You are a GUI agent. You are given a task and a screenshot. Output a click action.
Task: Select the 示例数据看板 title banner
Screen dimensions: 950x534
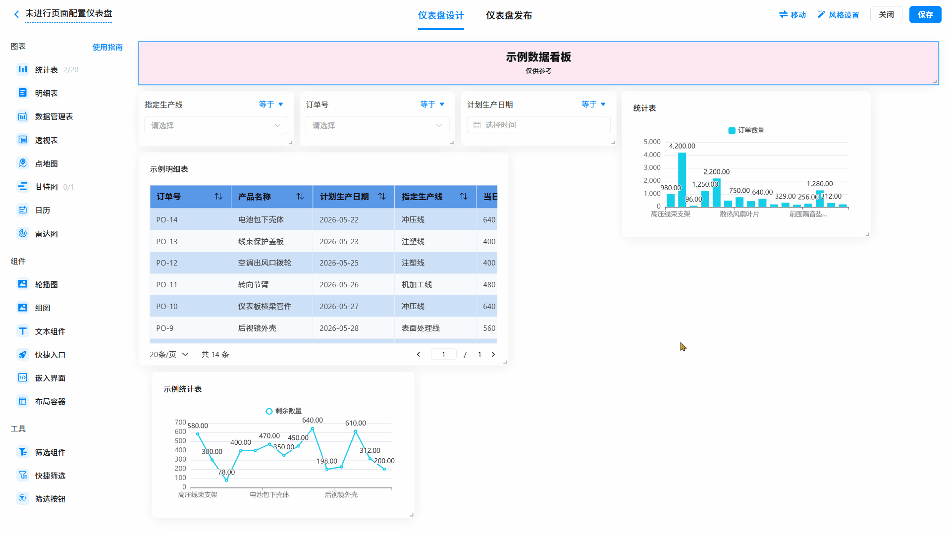[x=538, y=63]
